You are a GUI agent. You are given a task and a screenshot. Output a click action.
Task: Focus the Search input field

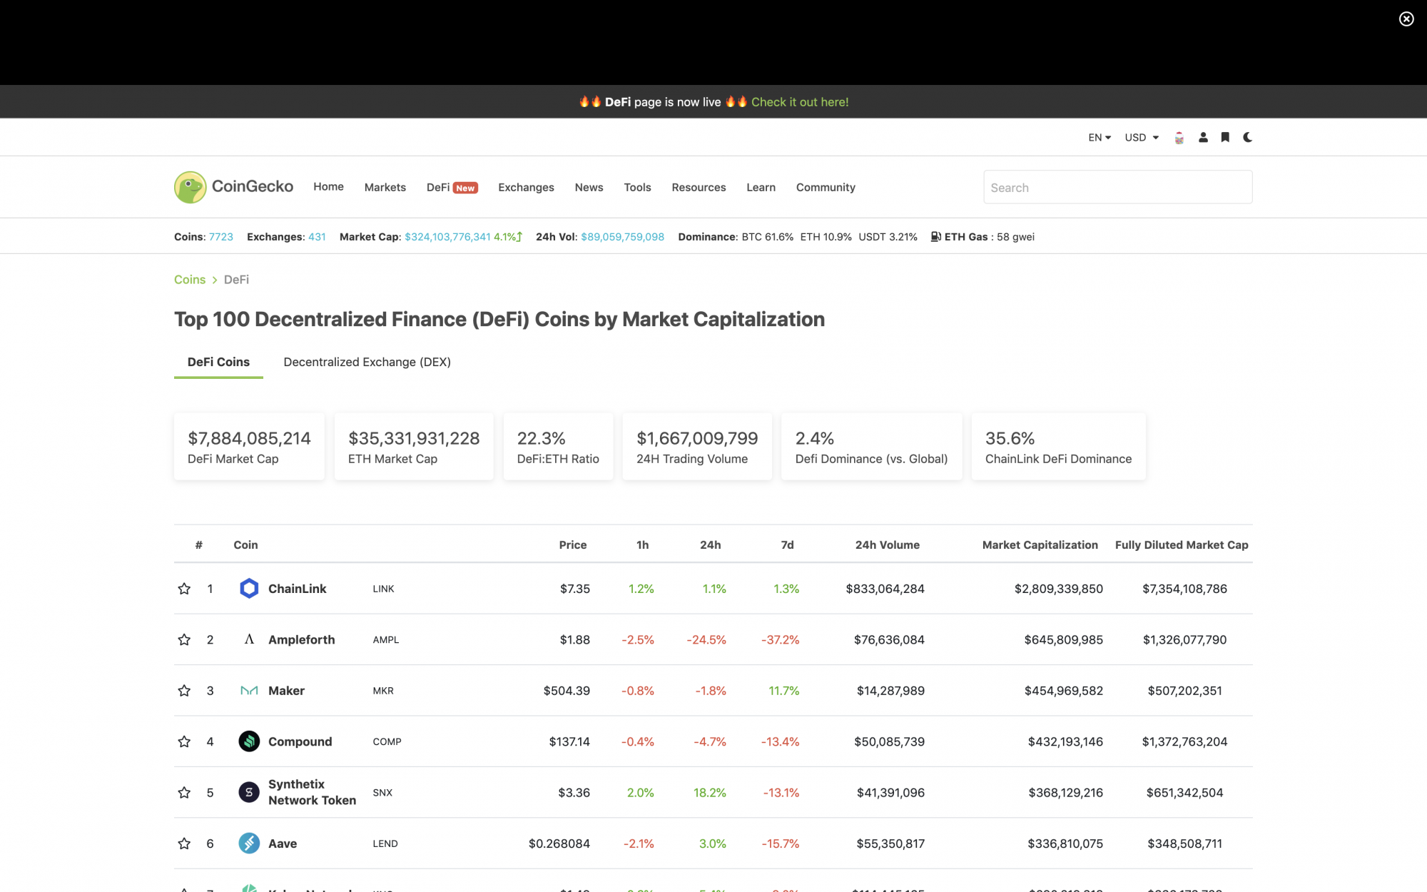[x=1117, y=187]
